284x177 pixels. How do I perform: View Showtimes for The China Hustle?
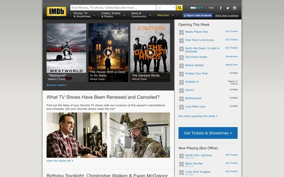tap(232, 57)
